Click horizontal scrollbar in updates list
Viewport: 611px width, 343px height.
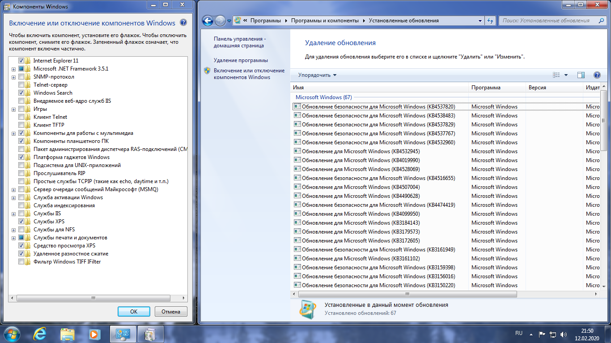407,294
